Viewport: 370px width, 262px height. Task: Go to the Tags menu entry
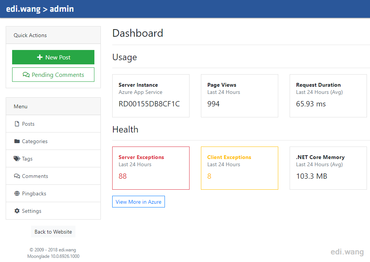[53, 159]
